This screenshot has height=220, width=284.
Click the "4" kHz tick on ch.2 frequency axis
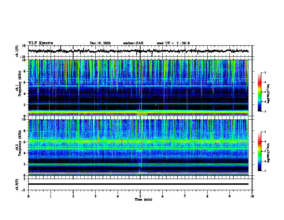click(x=25, y=153)
